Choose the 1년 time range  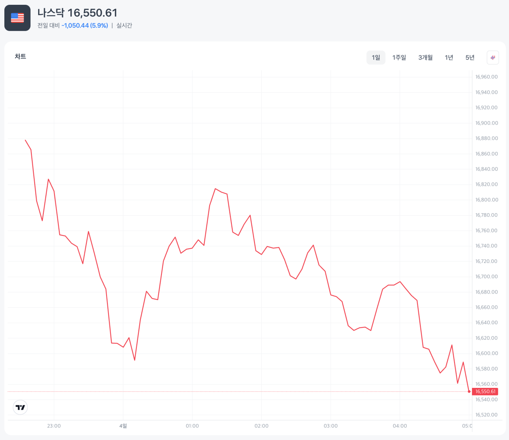449,58
